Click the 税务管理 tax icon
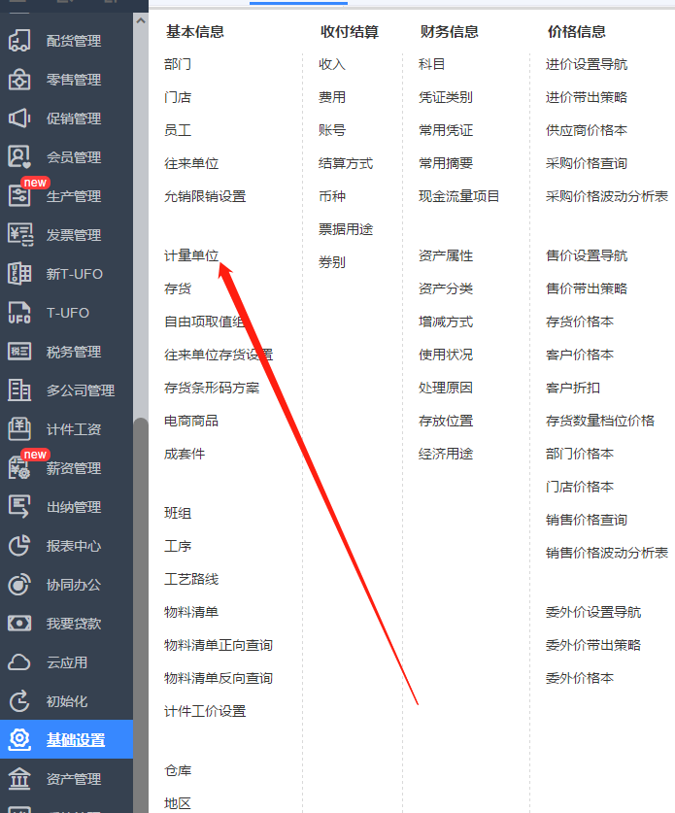 (x=19, y=352)
